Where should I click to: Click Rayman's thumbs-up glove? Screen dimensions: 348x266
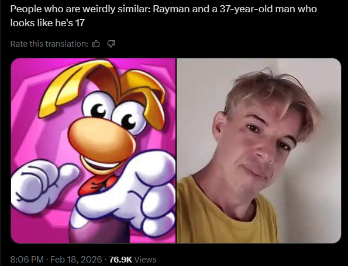pyautogui.click(x=42, y=184)
